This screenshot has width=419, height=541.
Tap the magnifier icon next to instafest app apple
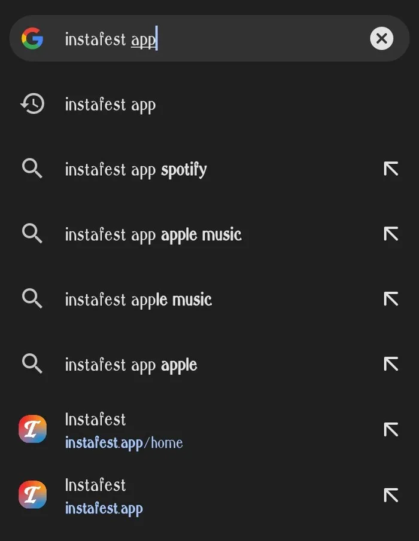[x=32, y=363]
